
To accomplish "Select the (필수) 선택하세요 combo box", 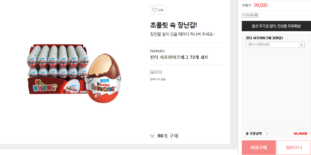I will pos(275,45).
